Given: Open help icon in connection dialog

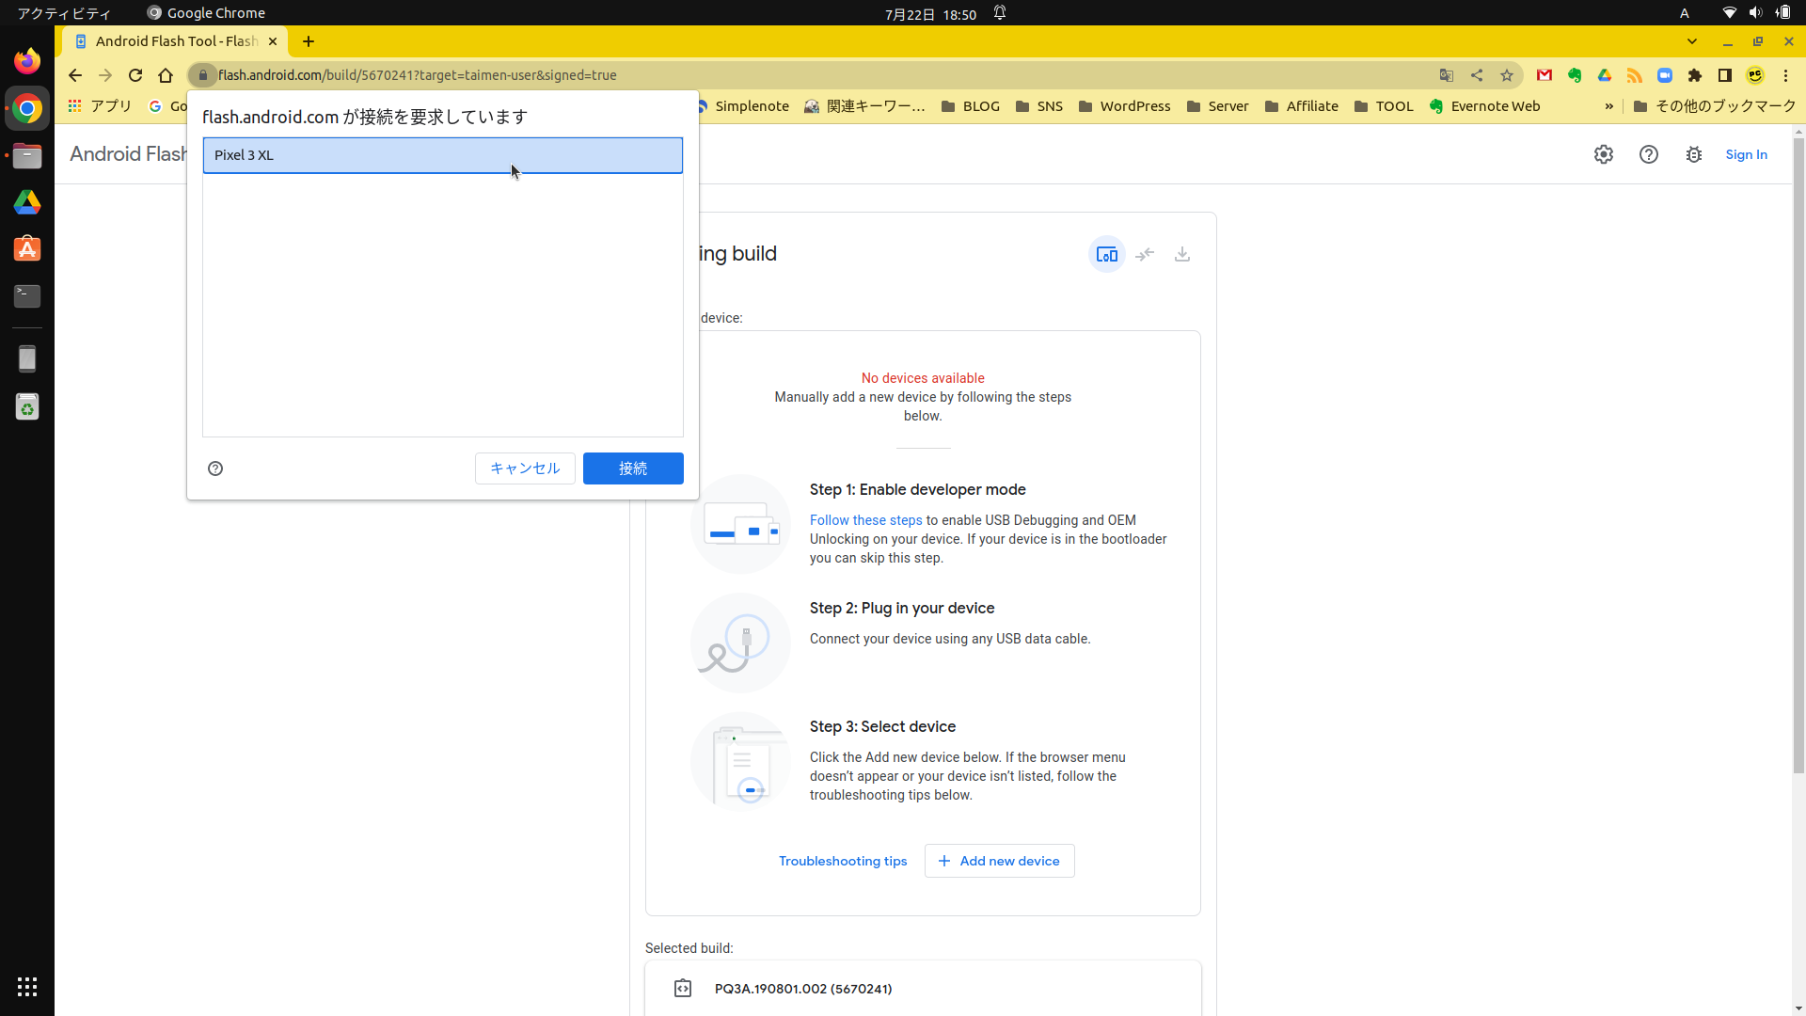Looking at the screenshot, I should point(215,468).
